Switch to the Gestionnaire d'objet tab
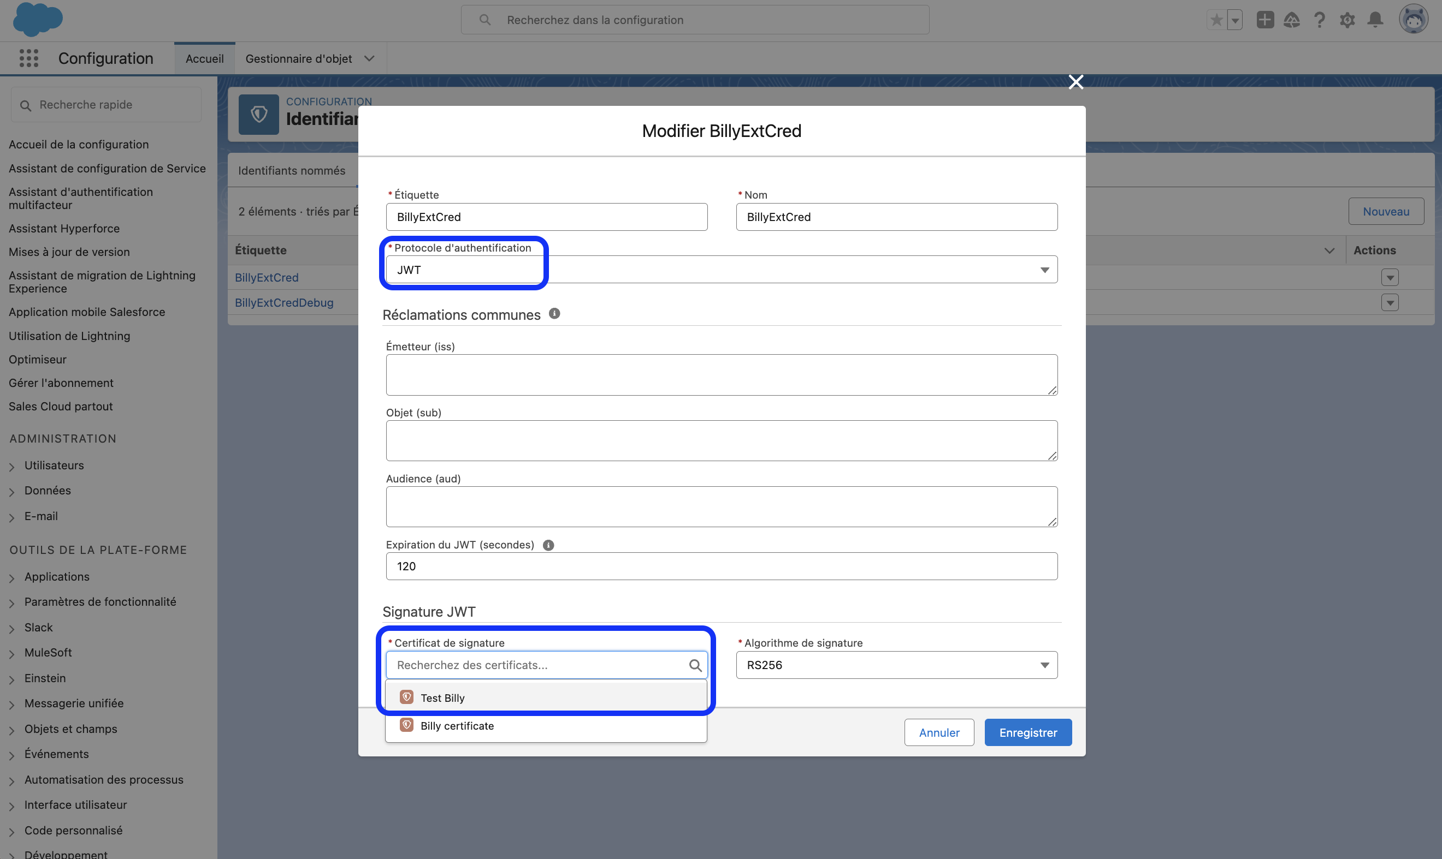The image size is (1442, 859). point(298,58)
